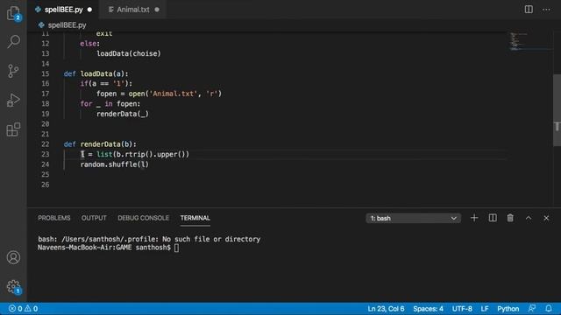
Task: Click 'else:' code line
Action: click(x=90, y=44)
